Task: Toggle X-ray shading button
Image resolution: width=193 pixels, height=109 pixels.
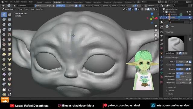Action: pos(142,9)
